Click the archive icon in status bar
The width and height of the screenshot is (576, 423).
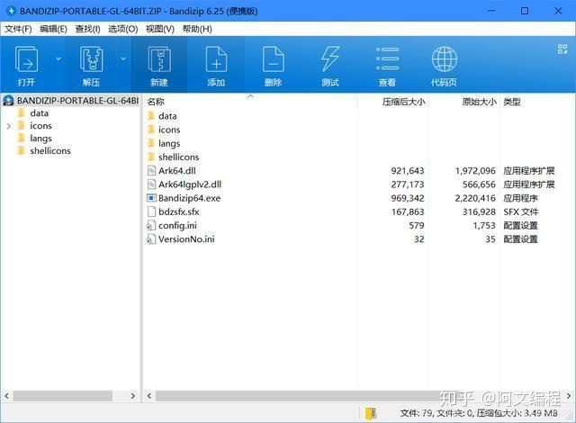[x=371, y=413]
